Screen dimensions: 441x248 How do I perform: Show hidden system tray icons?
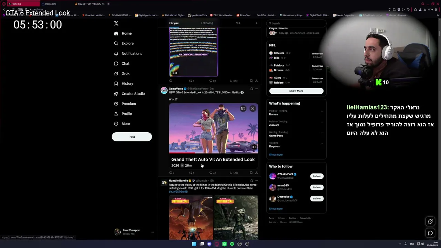coord(400,244)
